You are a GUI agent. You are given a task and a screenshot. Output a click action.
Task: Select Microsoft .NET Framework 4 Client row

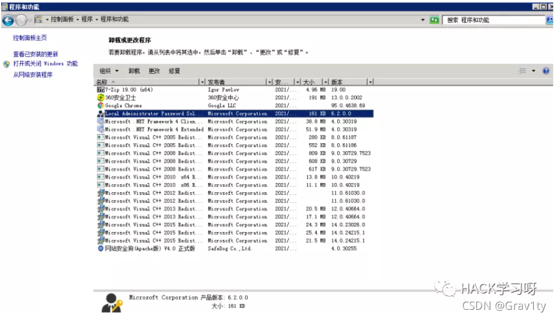234,121
